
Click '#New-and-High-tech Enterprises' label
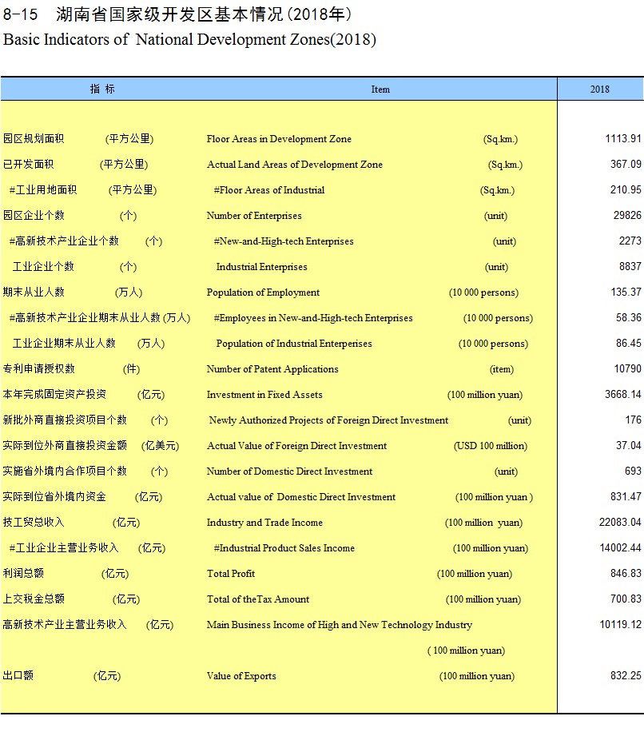point(284,241)
